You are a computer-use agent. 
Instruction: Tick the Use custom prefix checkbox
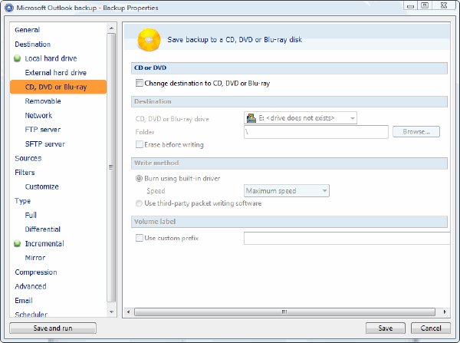[x=140, y=238]
